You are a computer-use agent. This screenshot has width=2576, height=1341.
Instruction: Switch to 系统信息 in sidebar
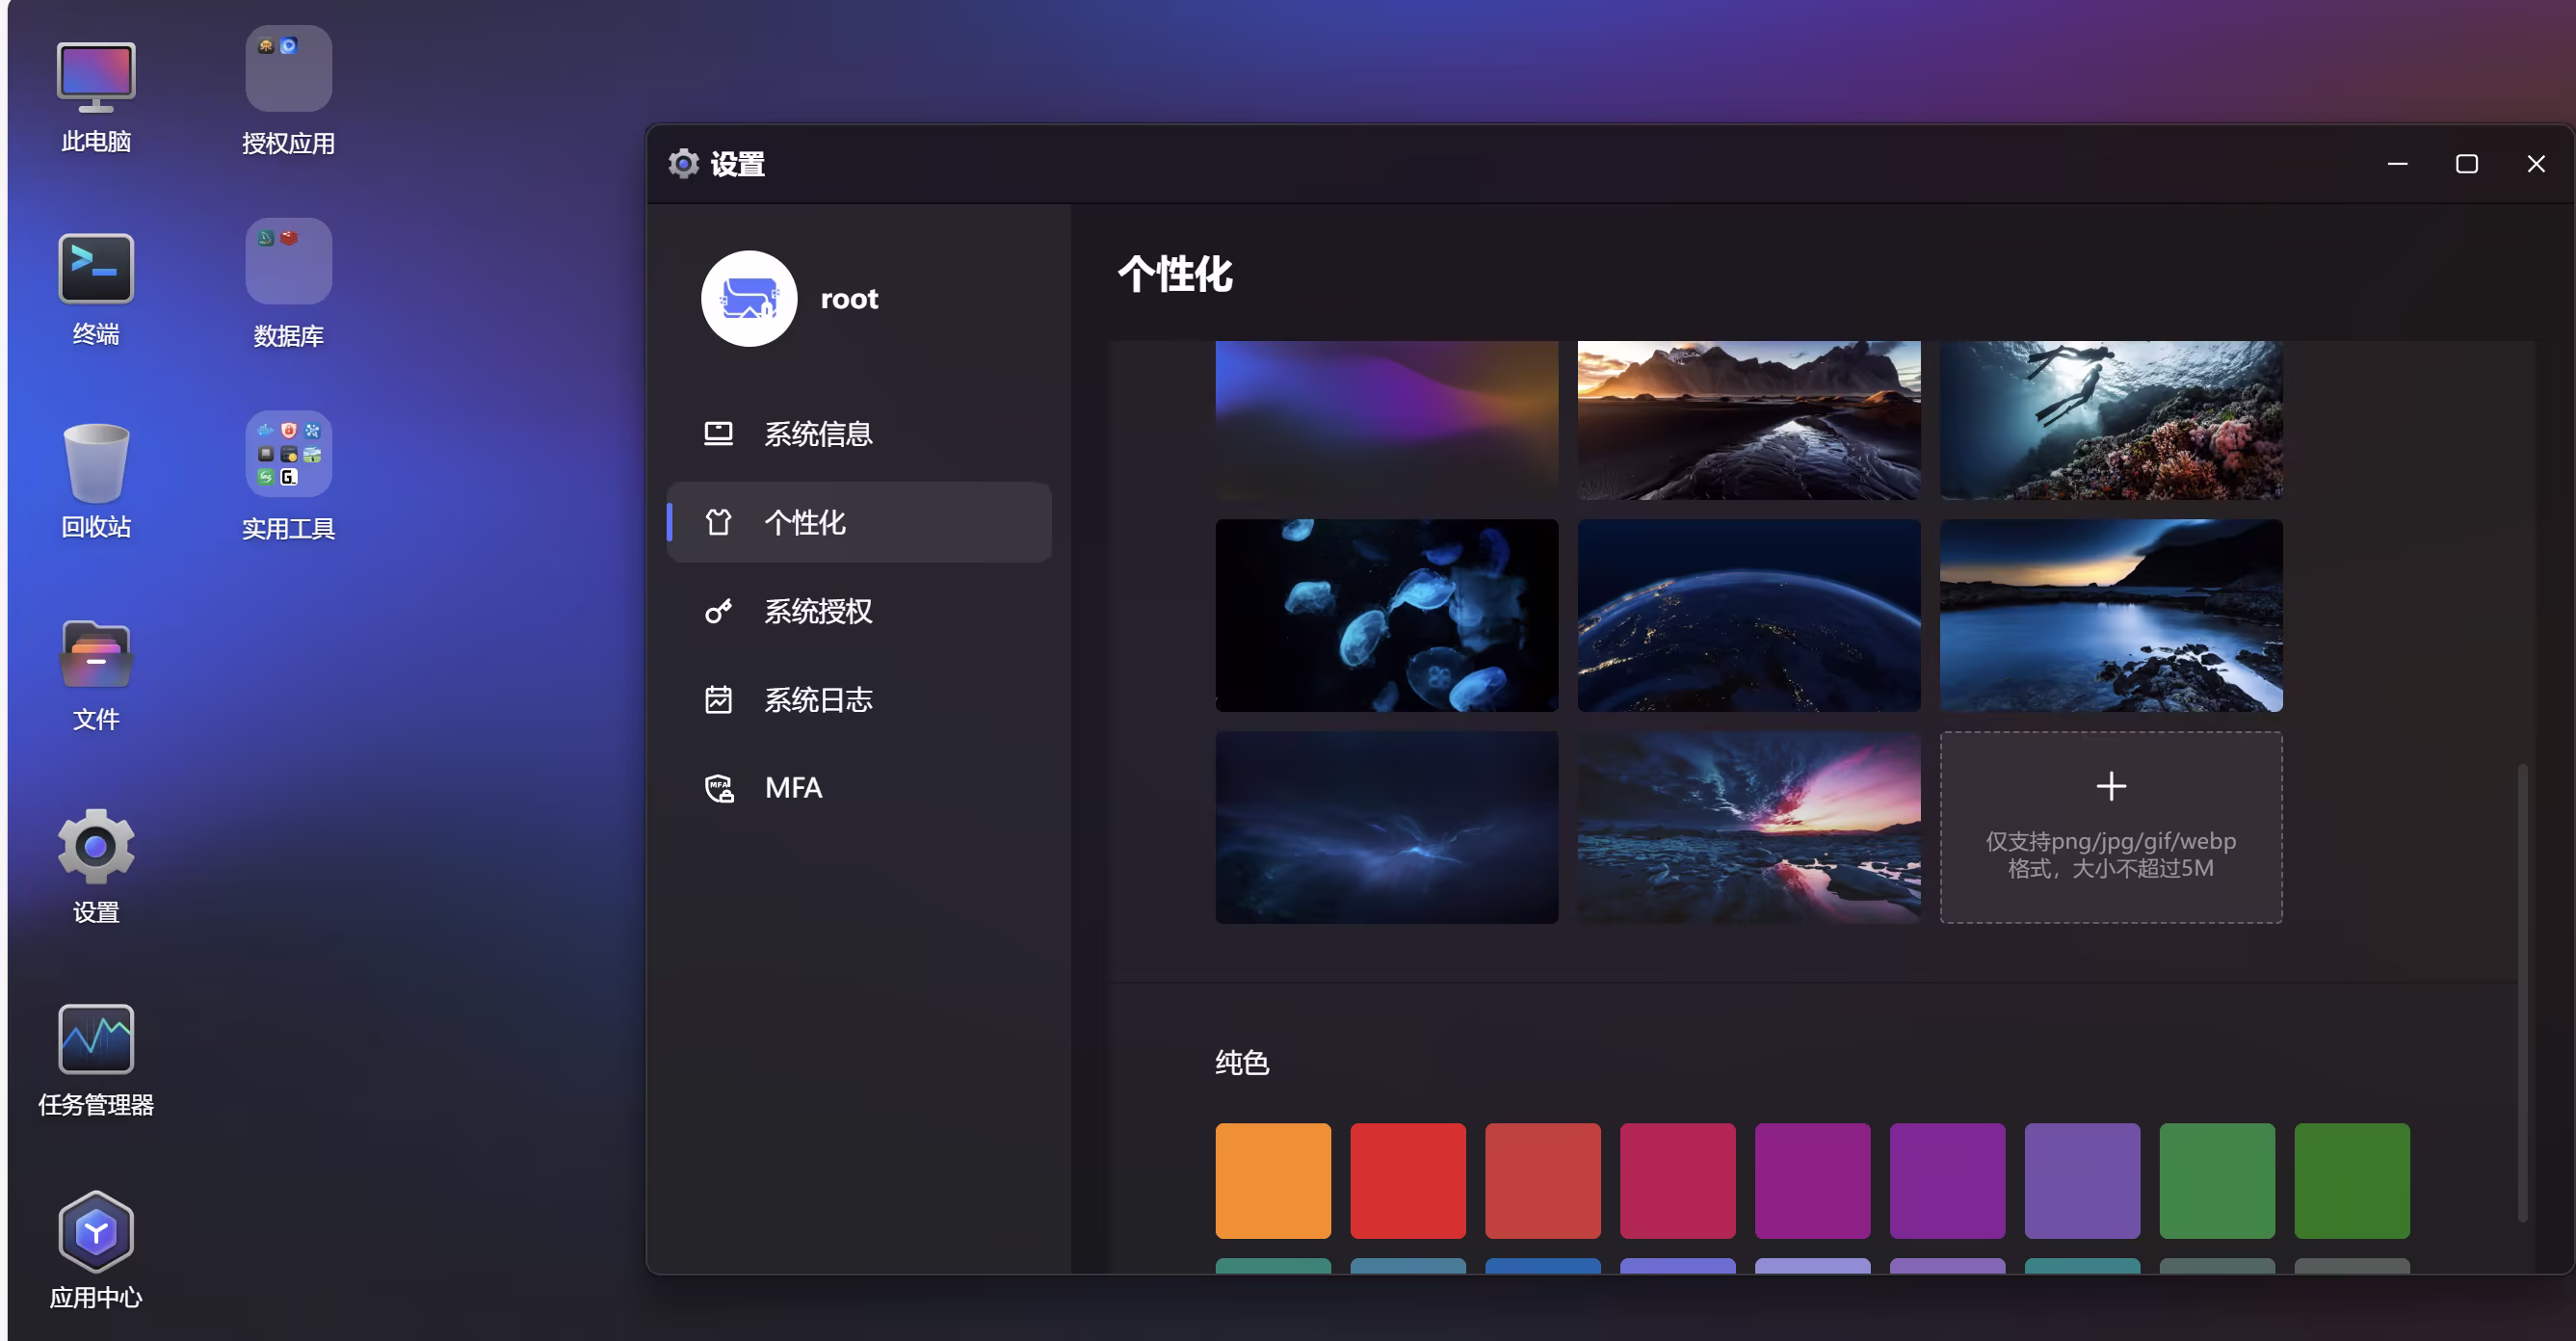817,434
